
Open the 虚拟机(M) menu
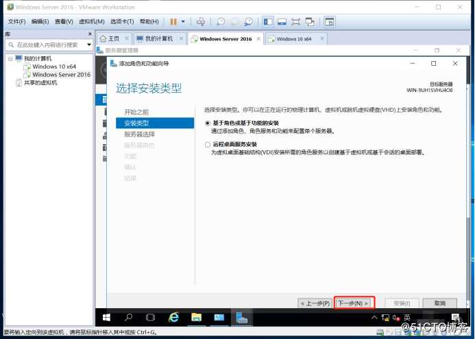(91, 22)
